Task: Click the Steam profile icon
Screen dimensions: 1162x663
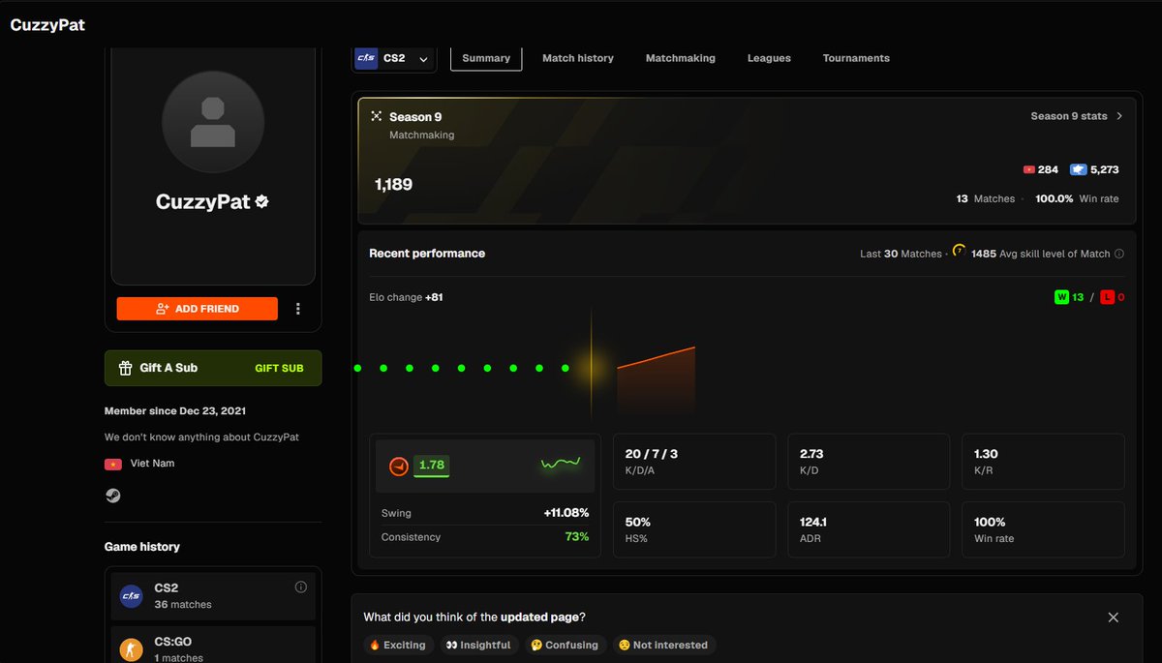Action: point(113,496)
